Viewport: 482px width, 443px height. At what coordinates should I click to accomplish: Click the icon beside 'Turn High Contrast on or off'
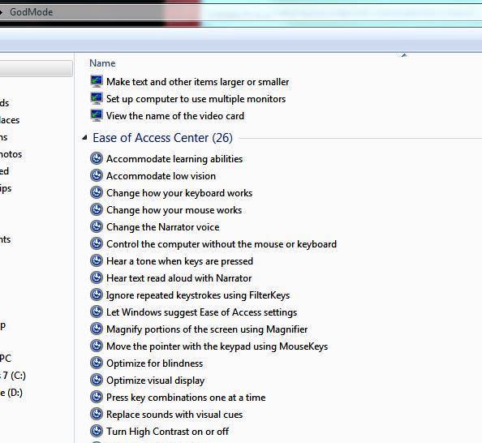pos(97,431)
